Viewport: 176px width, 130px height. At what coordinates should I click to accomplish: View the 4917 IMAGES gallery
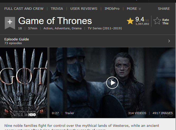pyautogui.click(x=163, y=113)
